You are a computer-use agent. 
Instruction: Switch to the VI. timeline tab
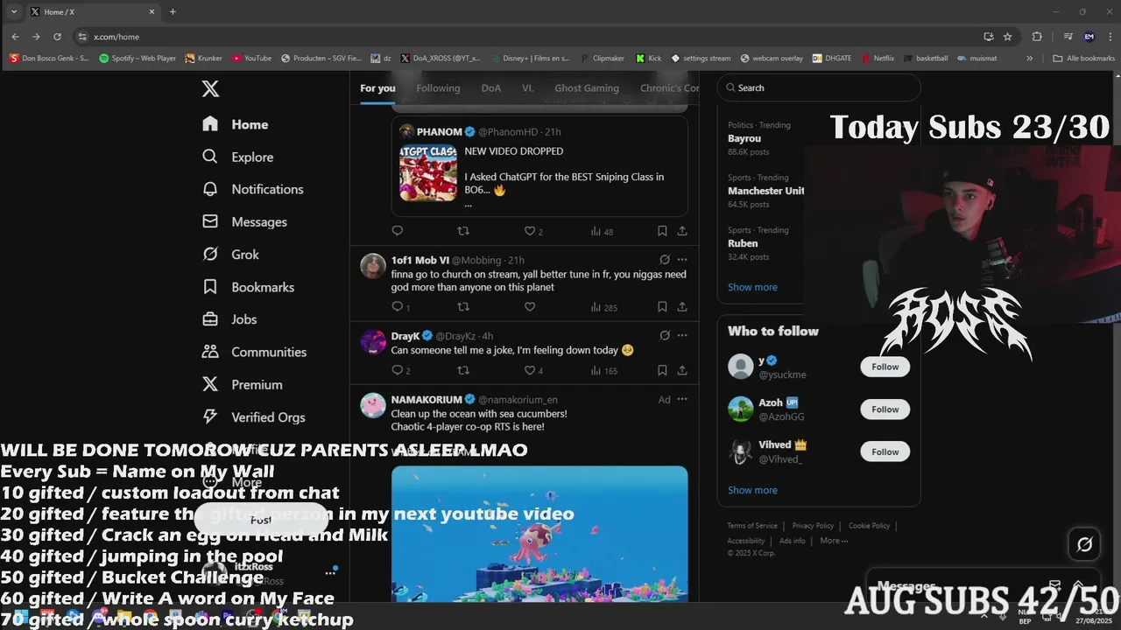pyautogui.click(x=528, y=88)
